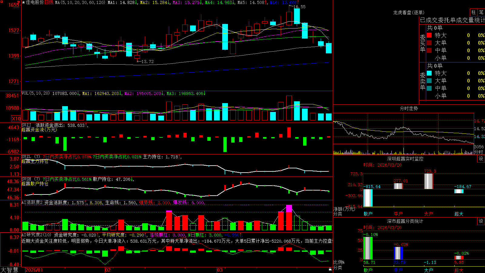Click the green 散户 58.71 ratio bar
This screenshot has width=485, height=273.
[x=368, y=248]
